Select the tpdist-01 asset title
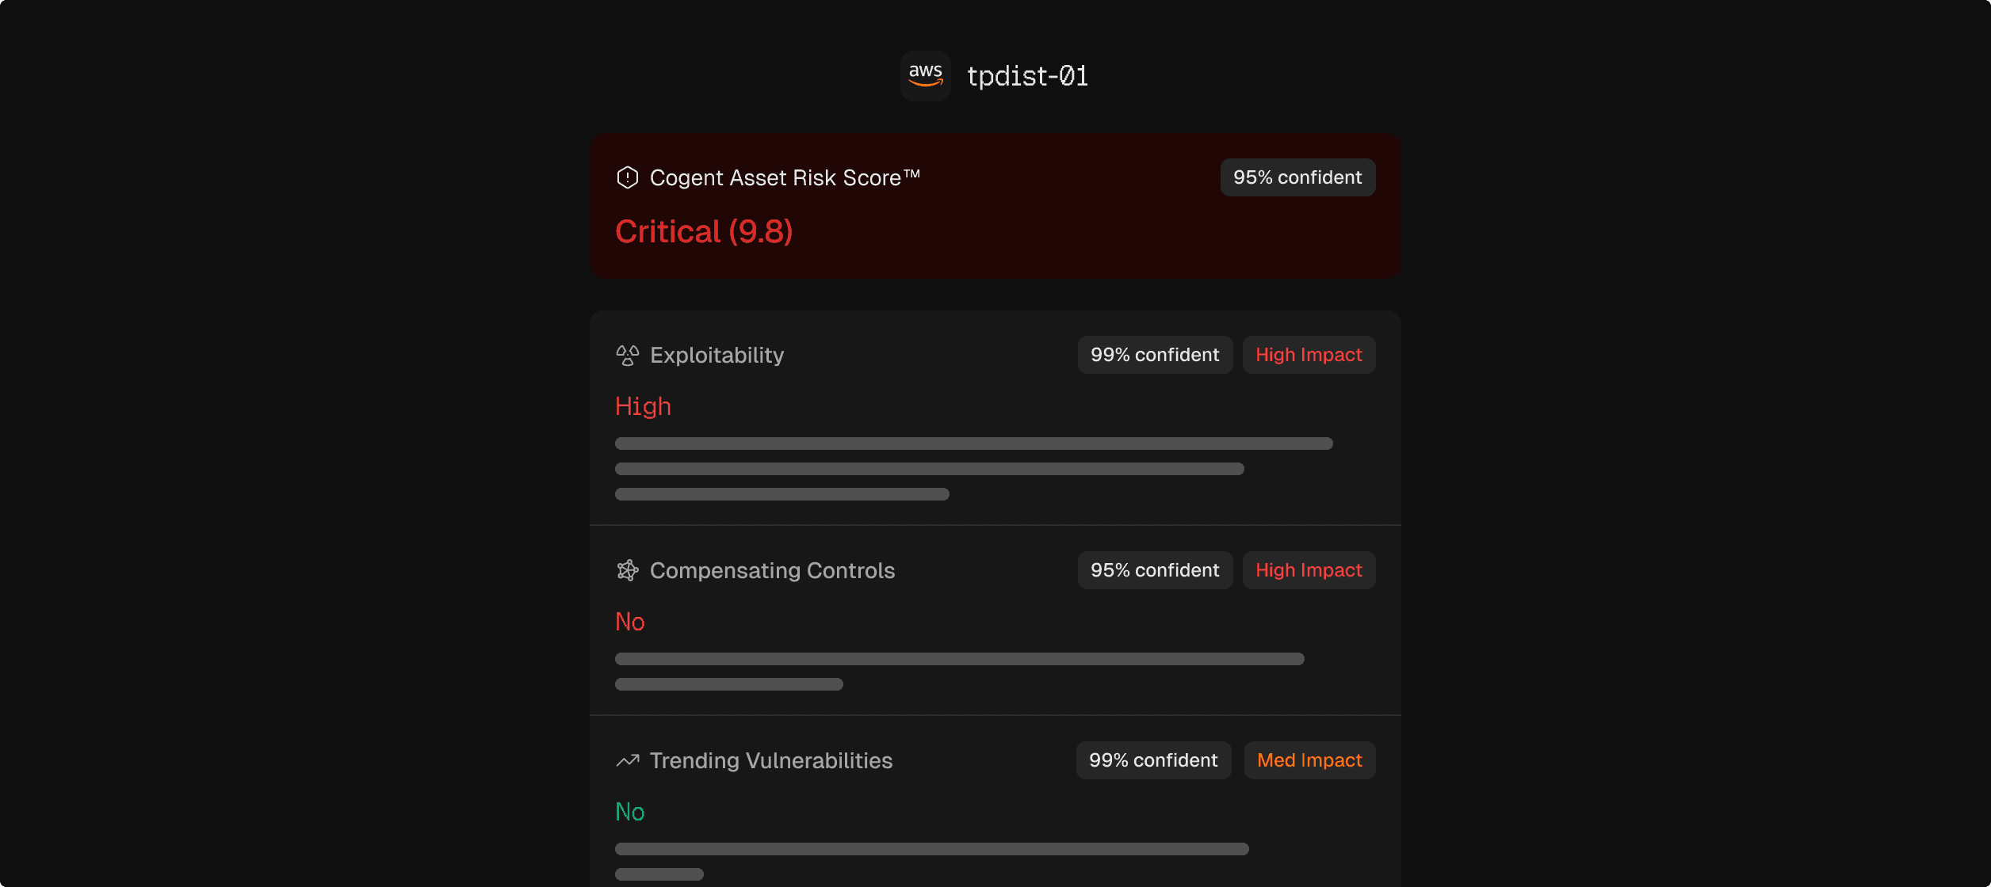The width and height of the screenshot is (1991, 887). click(1027, 76)
